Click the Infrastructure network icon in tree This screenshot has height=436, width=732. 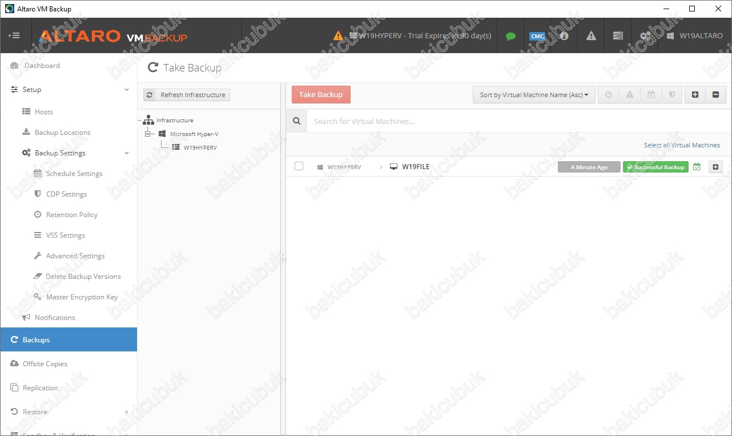[148, 120]
